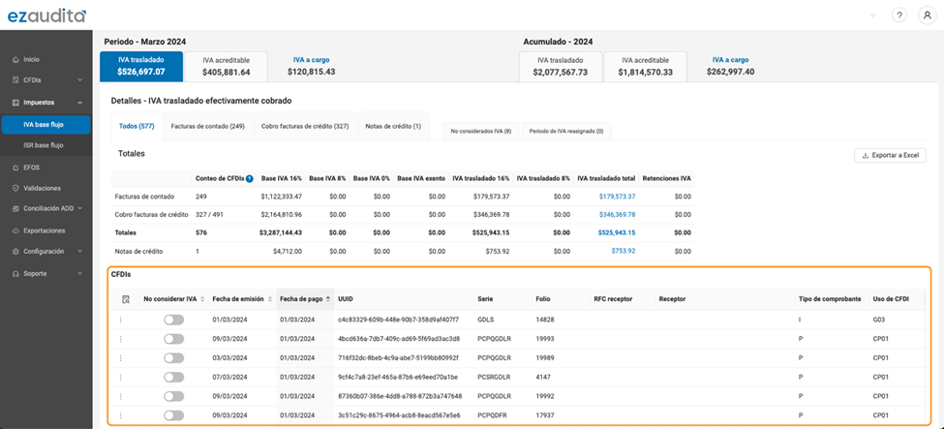Image resolution: width=944 pixels, height=429 pixels.
Task: Click the info icon beside Conteo de CFDIs
Action: coord(250,178)
